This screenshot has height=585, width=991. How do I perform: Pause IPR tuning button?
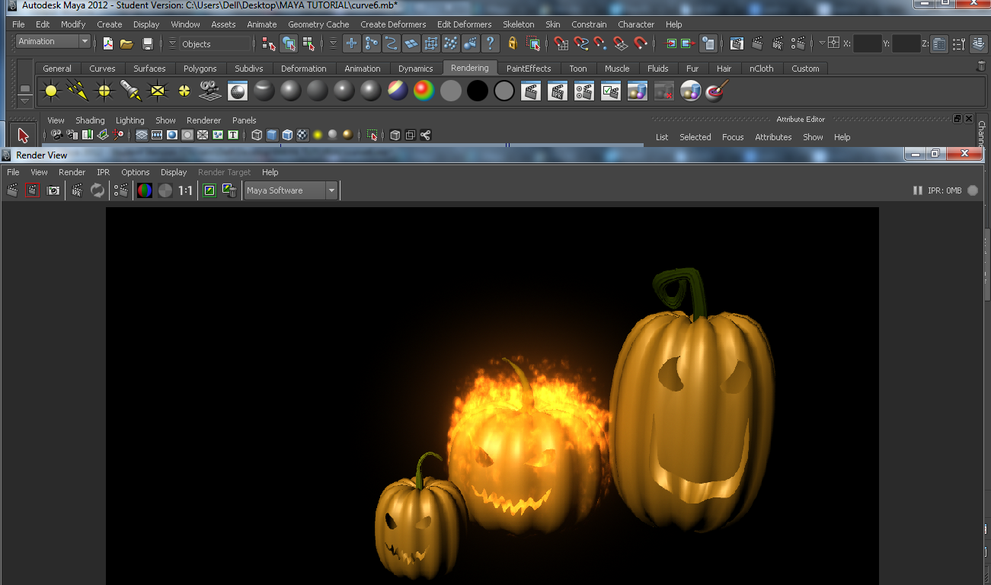[918, 190]
